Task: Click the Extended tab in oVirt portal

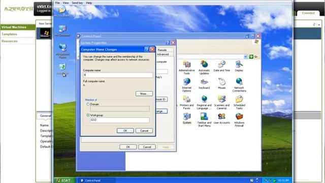Action: [x=308, y=13]
